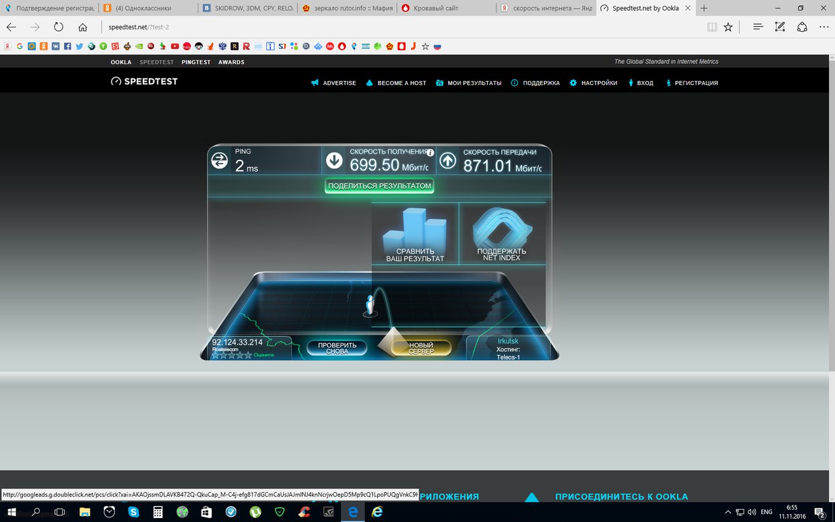This screenshot has width=835, height=522.
Task: Switch to the SKIDROW, 3DM tab
Action: click(x=247, y=8)
